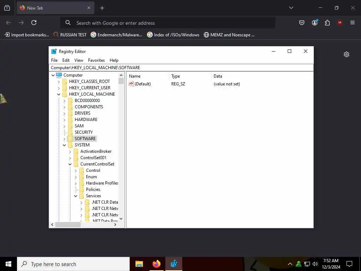Image resolution: width=361 pixels, height=271 pixels.
Task: Click the taskbar search box
Action: pyautogui.click(x=73, y=264)
